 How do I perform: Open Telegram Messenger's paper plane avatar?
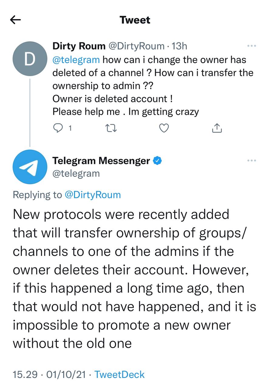pos(30,167)
